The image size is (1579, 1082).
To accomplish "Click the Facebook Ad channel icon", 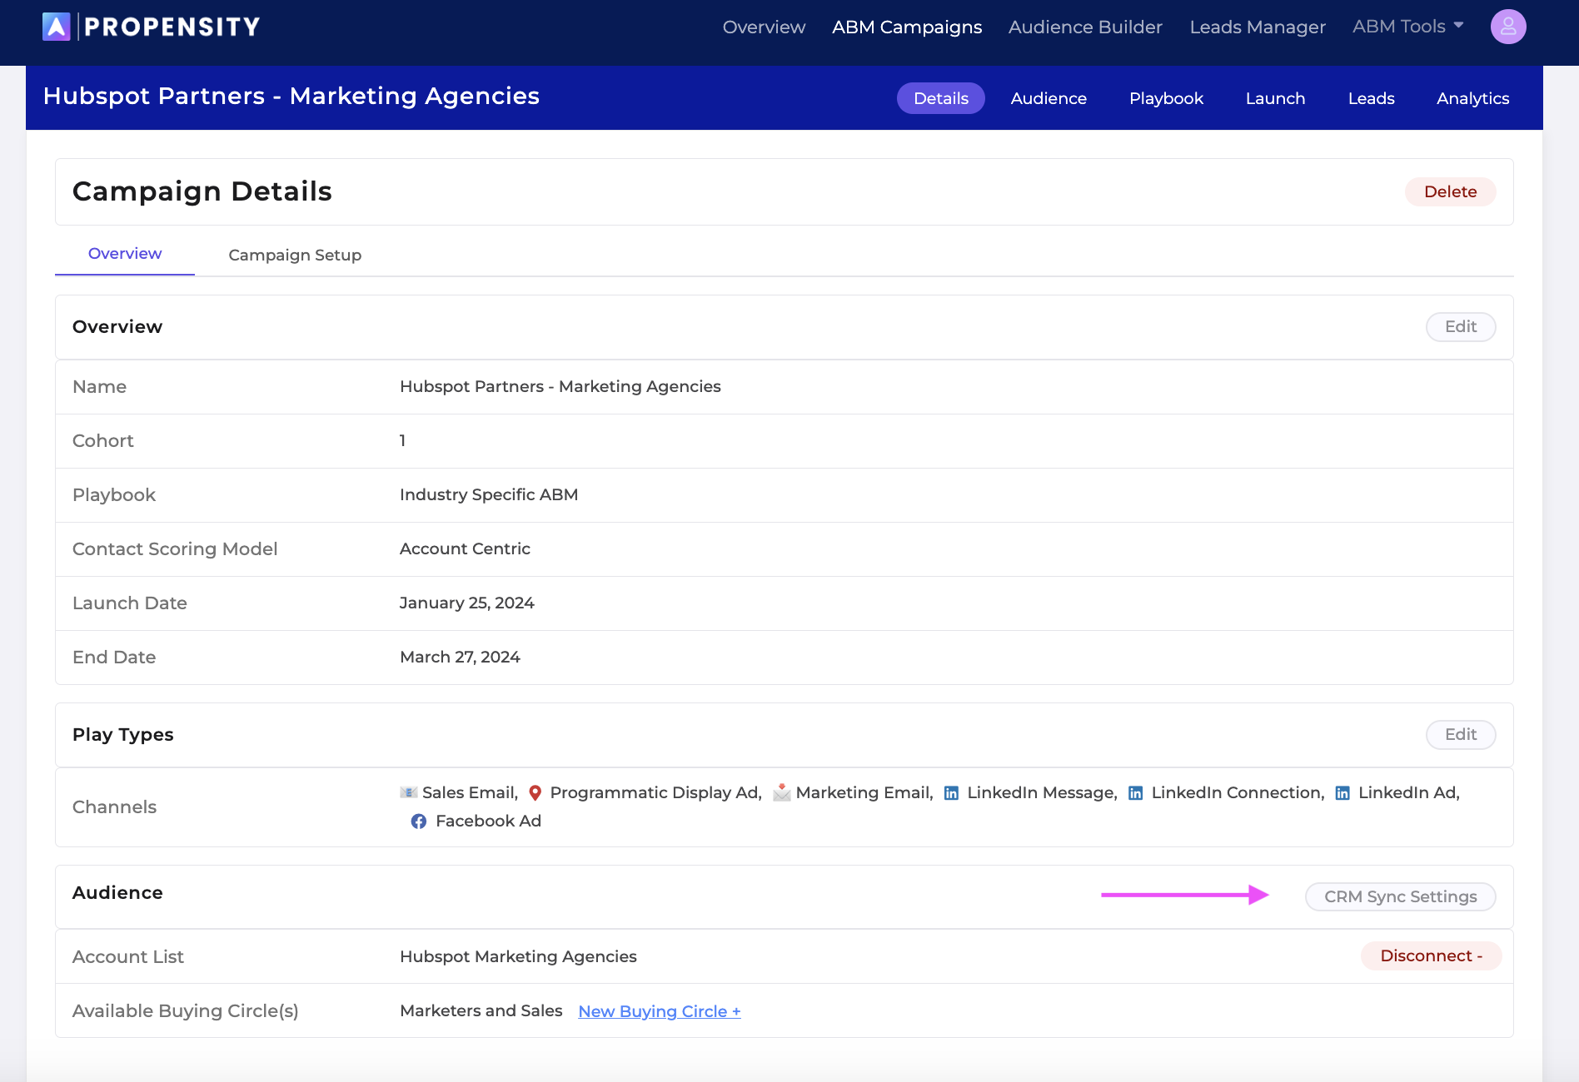I will (x=419, y=821).
